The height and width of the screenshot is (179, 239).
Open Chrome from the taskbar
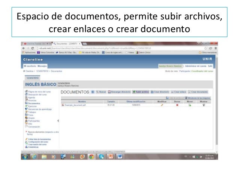tap(91, 157)
